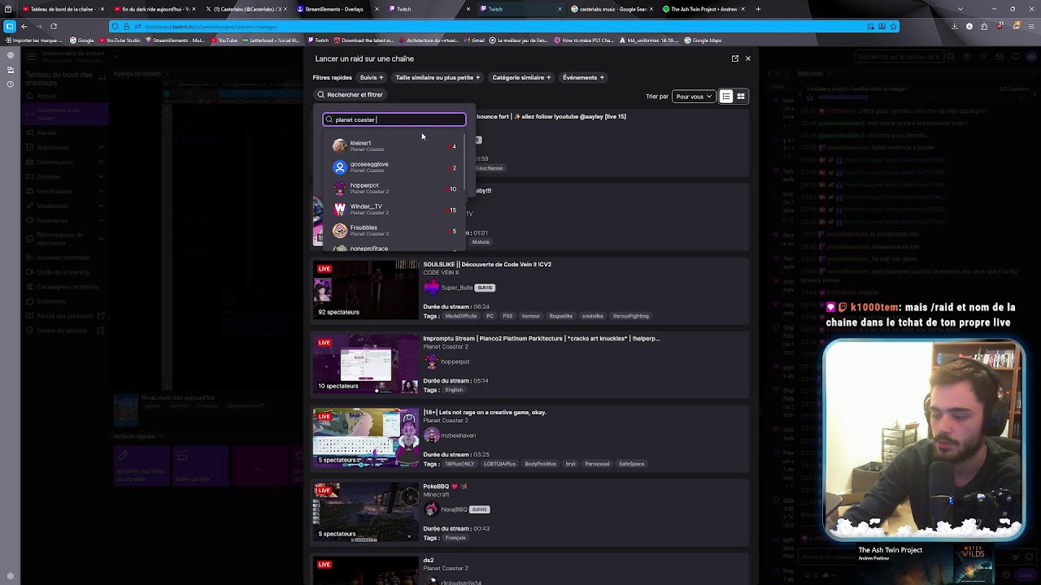This screenshot has width=1041, height=585.
Task: Open 'Impromptu Stream | Planco2' title
Action: click(x=541, y=338)
